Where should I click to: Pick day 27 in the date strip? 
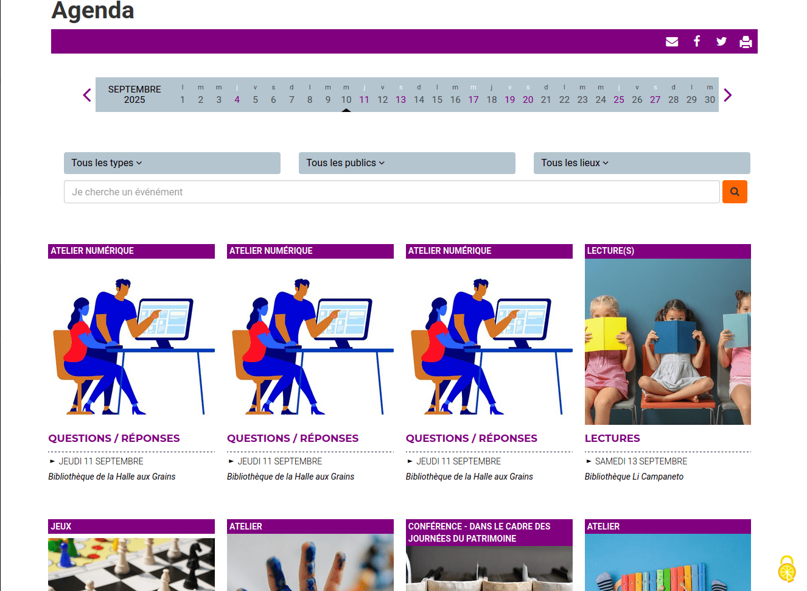(655, 100)
